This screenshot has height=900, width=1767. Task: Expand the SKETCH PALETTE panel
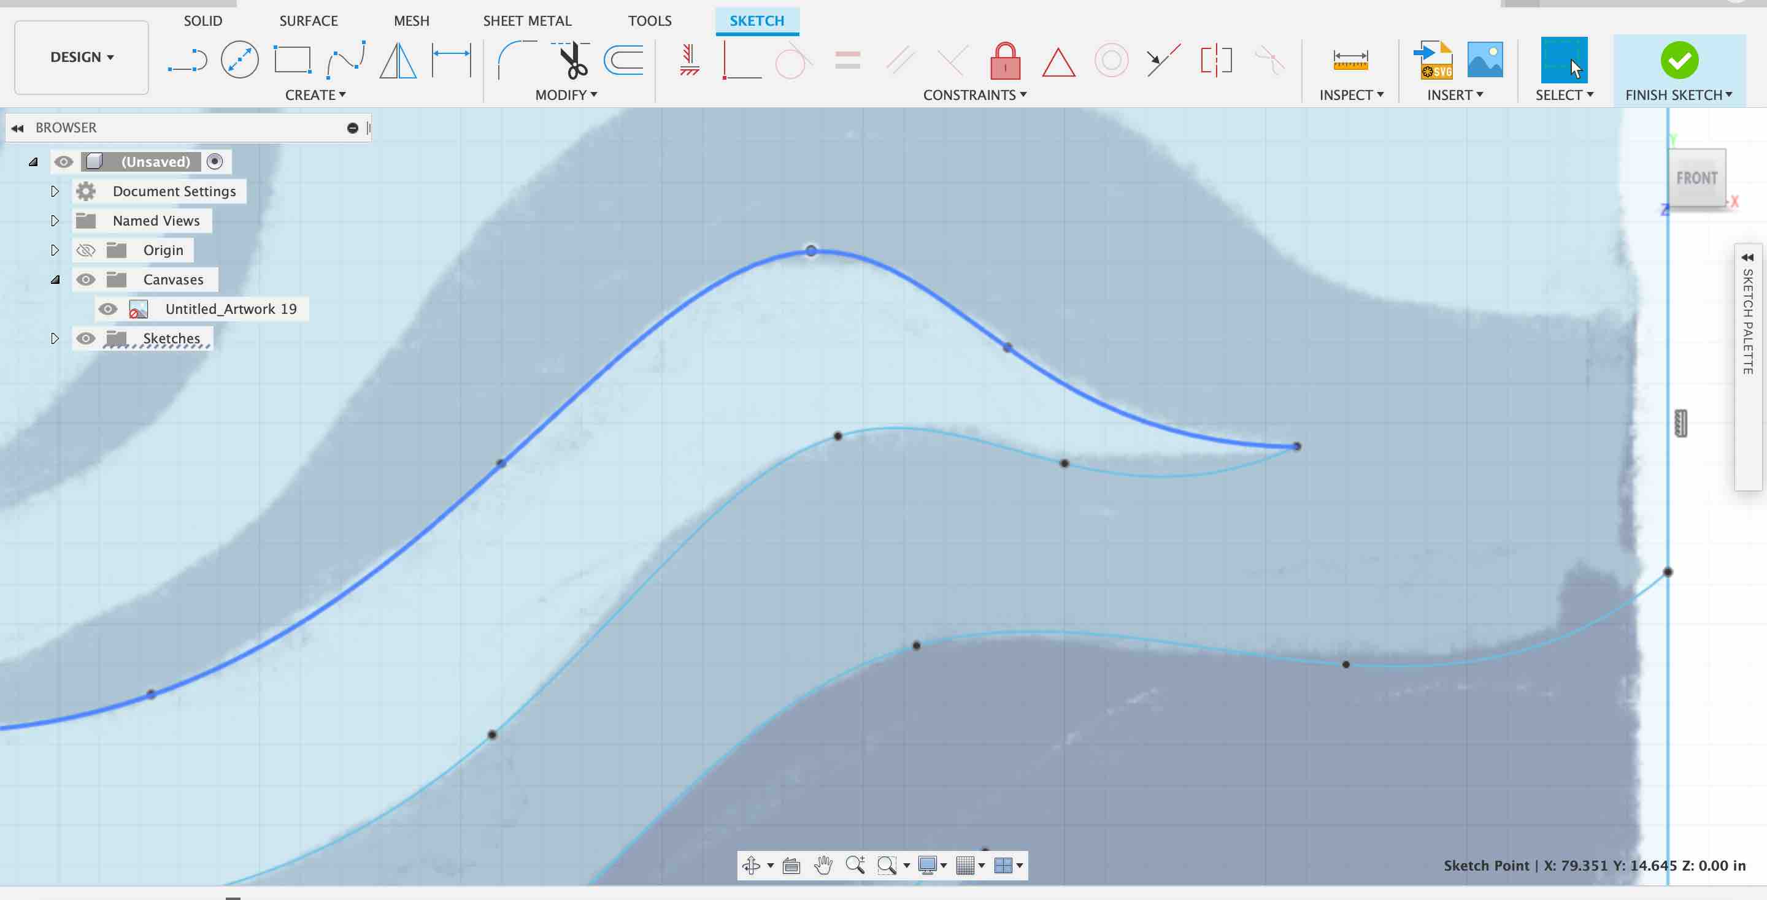pos(1748,257)
